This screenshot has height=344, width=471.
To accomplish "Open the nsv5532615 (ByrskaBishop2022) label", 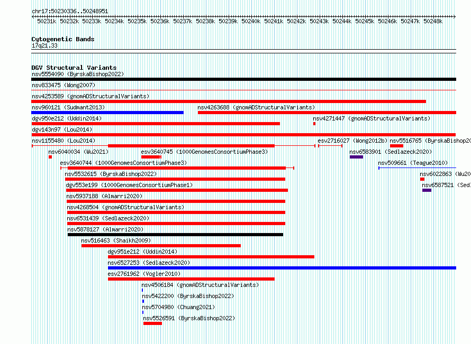I will [111, 174].
